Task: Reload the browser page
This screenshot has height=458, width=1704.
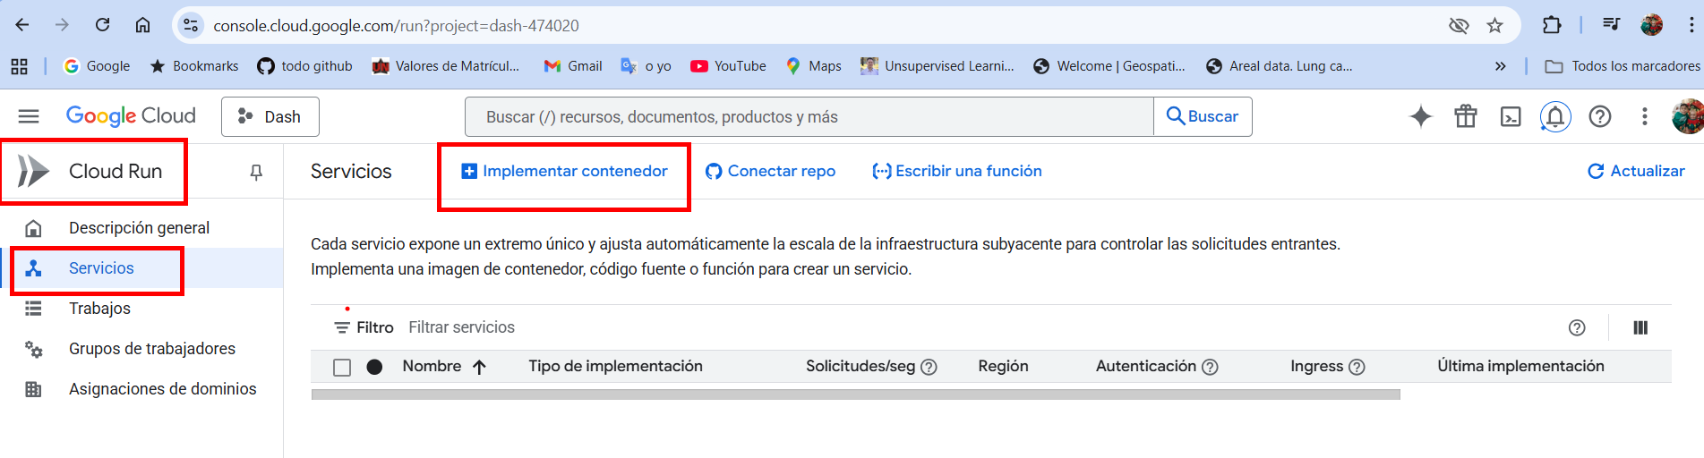Action: click(x=103, y=25)
